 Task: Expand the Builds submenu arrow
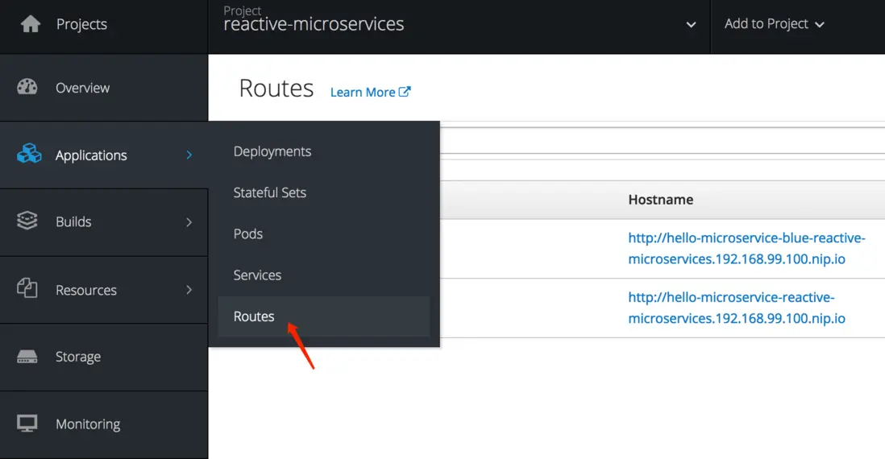coord(189,221)
